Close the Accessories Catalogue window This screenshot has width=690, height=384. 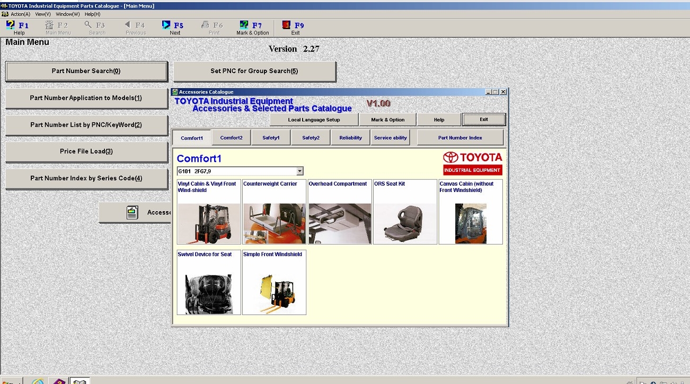(x=503, y=92)
